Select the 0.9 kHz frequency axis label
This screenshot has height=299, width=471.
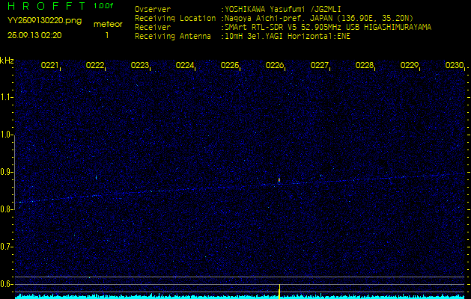click(x=7, y=172)
